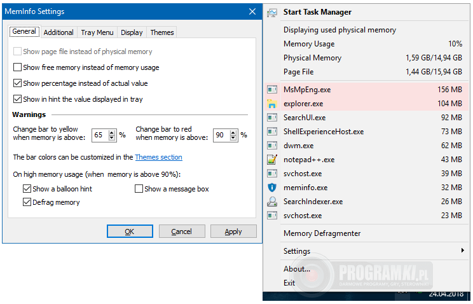Viewport: 473px width, 304px height.
Task: Expand the Settings submenu arrow
Action: coord(462,250)
